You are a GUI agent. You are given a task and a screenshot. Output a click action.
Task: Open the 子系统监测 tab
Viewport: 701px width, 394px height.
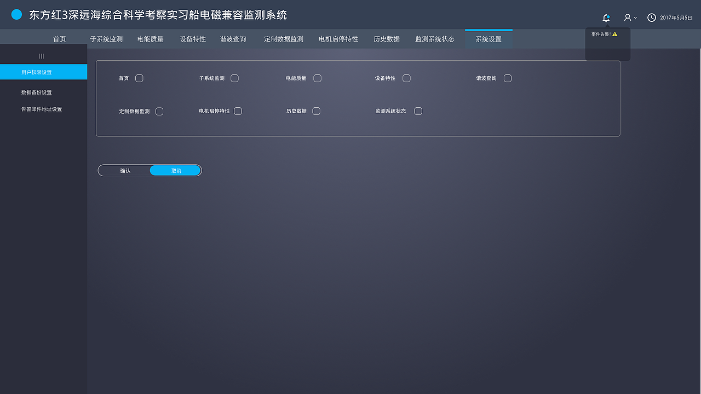point(106,39)
